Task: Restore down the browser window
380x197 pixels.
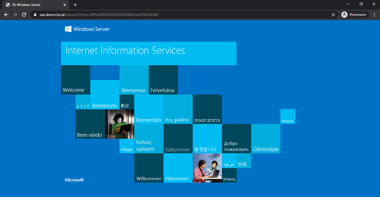Action: (361, 4)
